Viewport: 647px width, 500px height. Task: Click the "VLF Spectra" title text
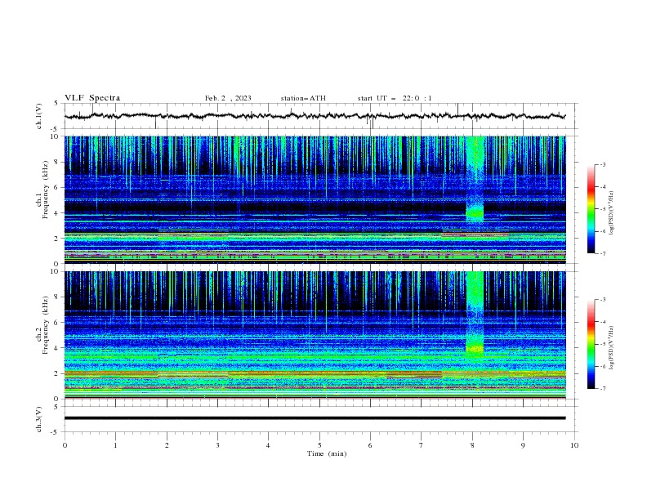pyautogui.click(x=92, y=98)
